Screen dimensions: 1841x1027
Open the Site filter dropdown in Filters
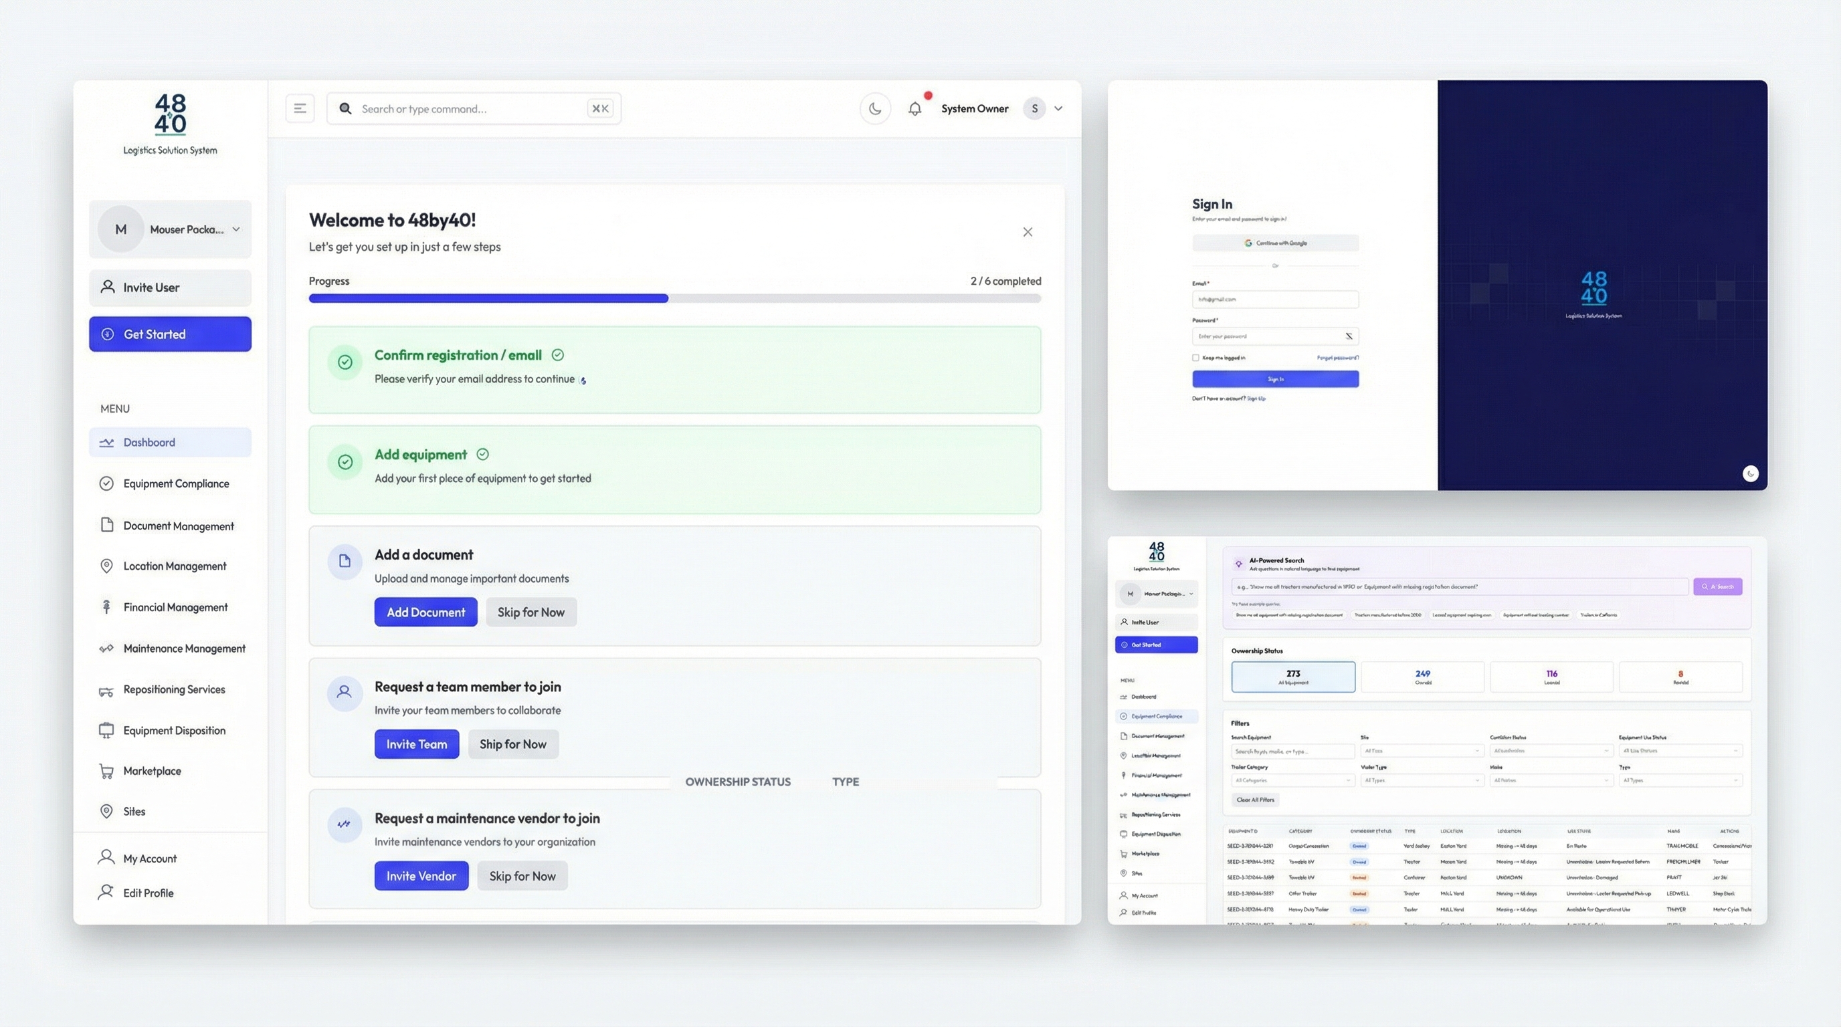pos(1421,752)
